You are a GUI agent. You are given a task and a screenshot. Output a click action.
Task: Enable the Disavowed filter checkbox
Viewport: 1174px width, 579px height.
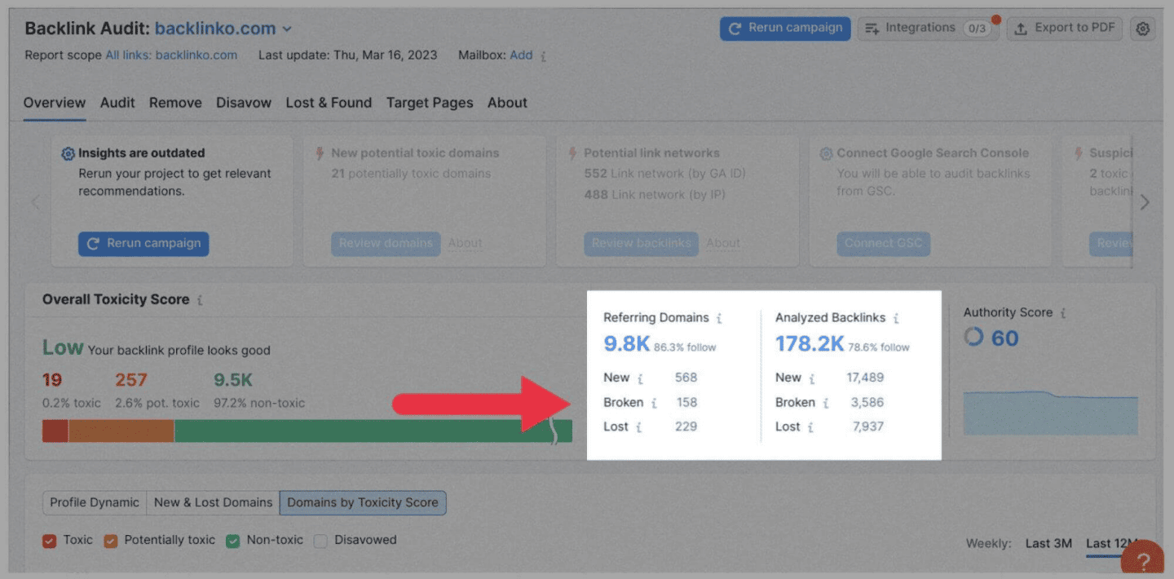coord(320,540)
